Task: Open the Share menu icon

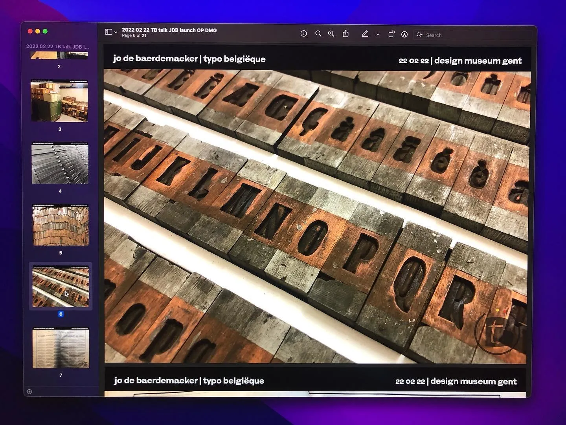Action: click(x=345, y=34)
